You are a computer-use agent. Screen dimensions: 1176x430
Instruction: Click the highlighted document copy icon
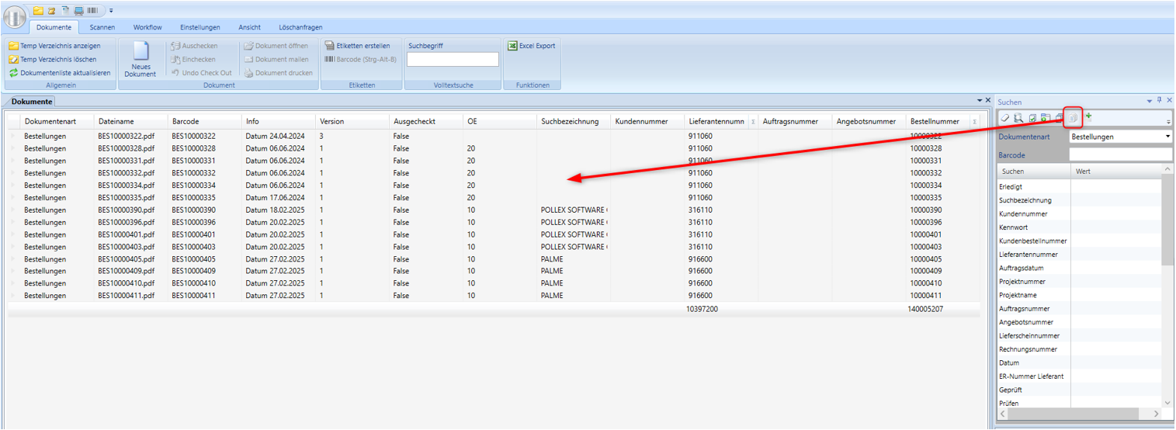(1073, 118)
